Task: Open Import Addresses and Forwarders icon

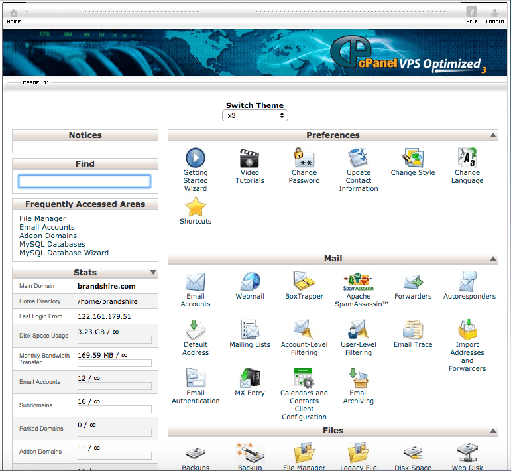Action: click(x=468, y=330)
